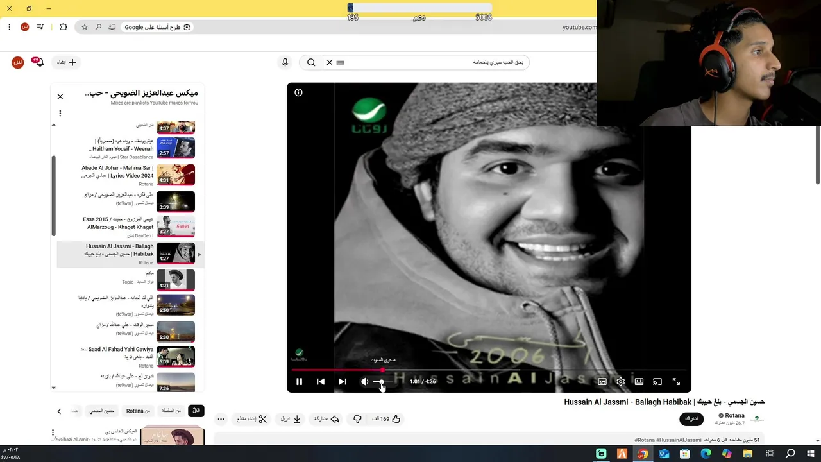This screenshot has width=821, height=462.
Task: Open video player settings gear
Action: tap(620, 381)
